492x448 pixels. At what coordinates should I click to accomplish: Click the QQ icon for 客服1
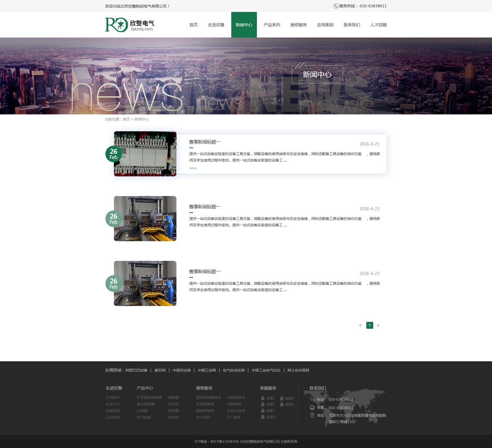click(x=263, y=398)
